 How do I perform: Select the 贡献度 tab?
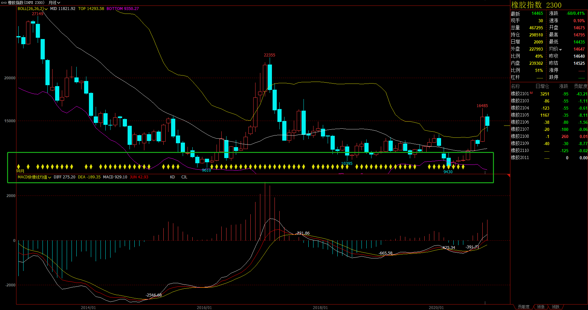tap(523, 307)
